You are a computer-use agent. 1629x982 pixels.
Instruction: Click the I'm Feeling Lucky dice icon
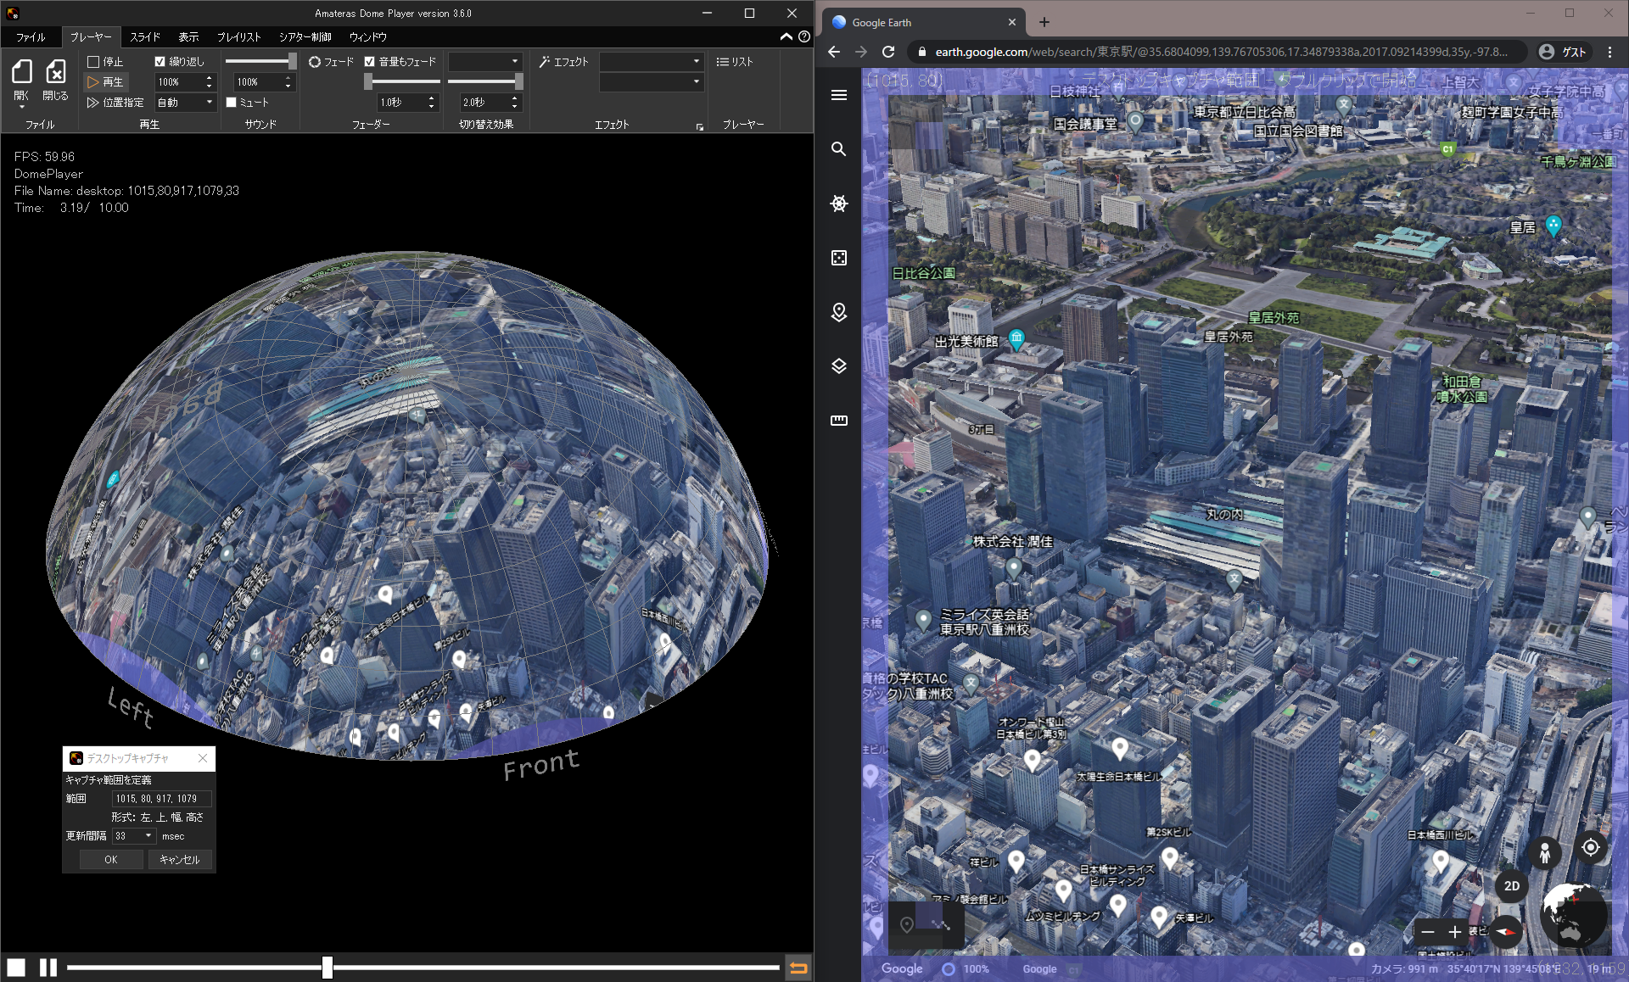(x=839, y=258)
